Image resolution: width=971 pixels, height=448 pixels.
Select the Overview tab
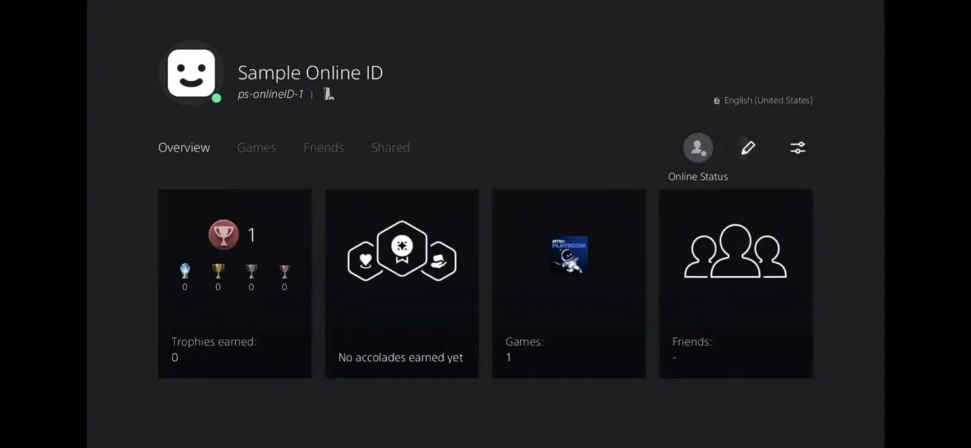click(184, 148)
